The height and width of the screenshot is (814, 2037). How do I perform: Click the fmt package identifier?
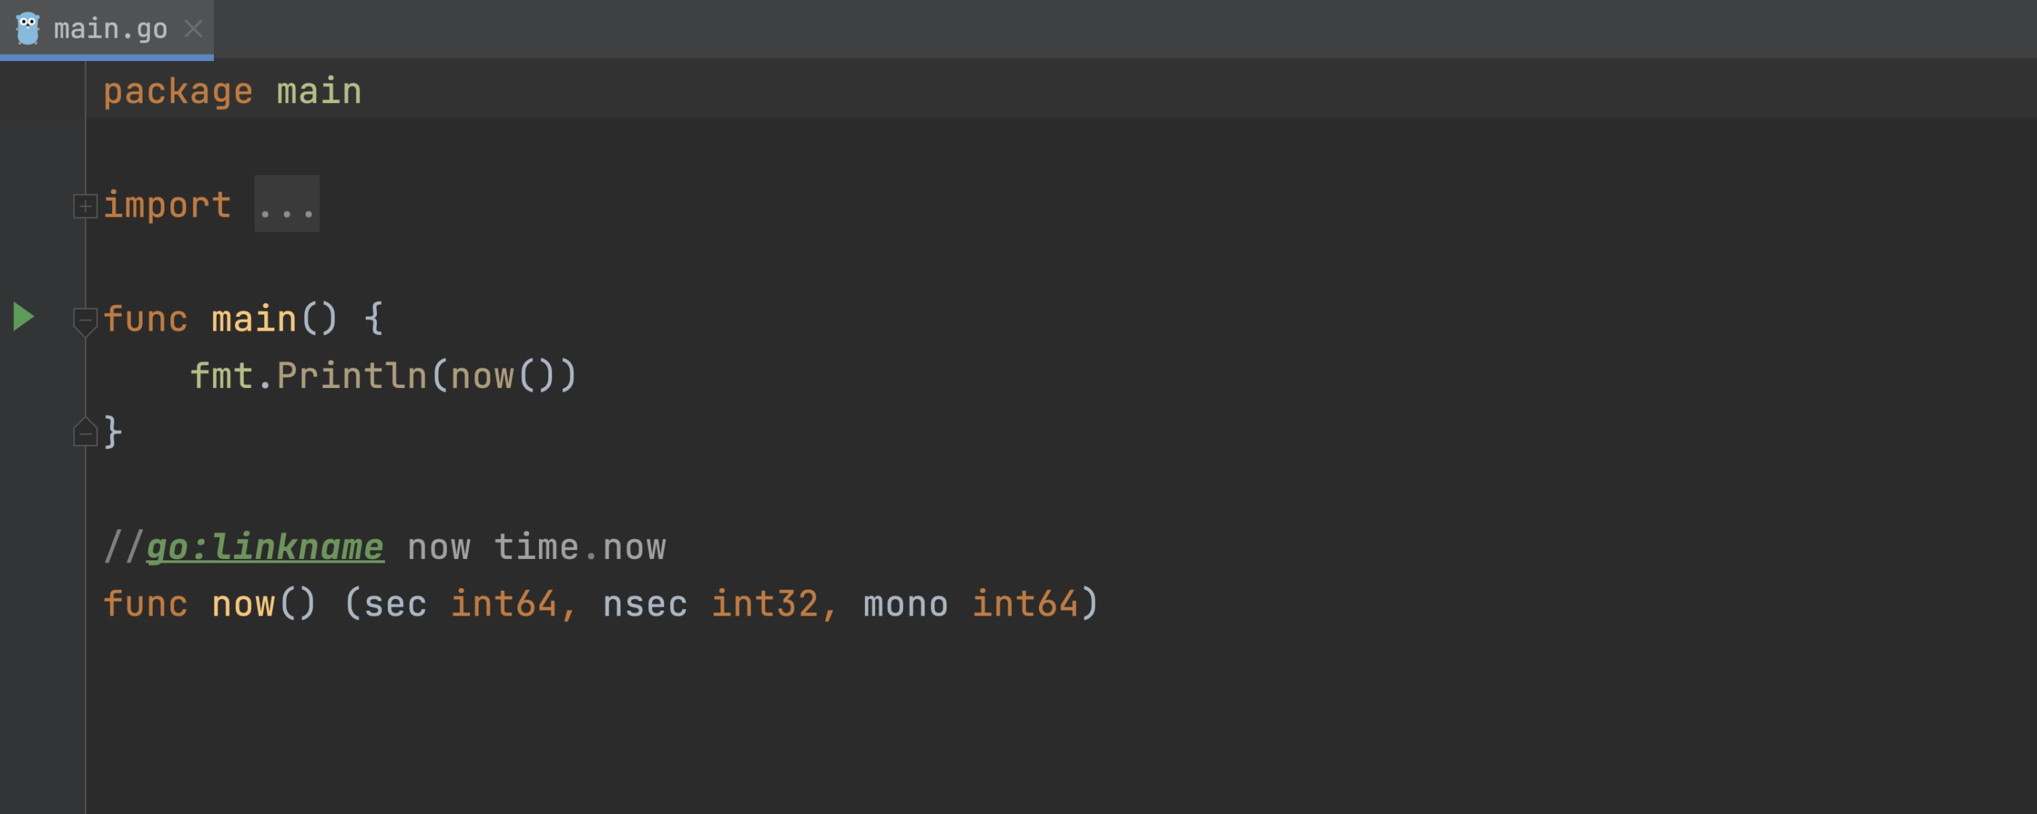coord(221,376)
